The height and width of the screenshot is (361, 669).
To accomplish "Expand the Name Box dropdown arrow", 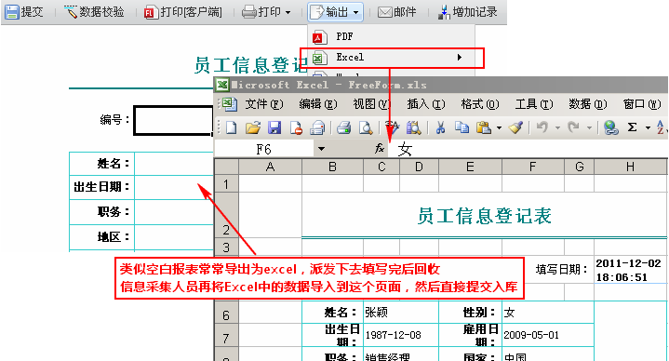I will tap(321, 149).
